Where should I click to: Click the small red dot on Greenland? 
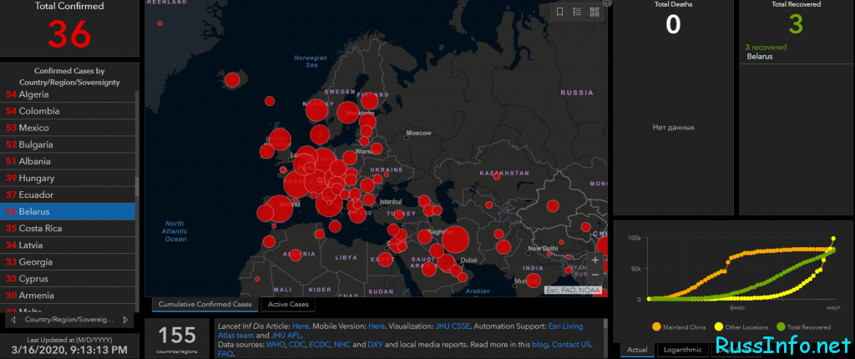tap(159, 23)
